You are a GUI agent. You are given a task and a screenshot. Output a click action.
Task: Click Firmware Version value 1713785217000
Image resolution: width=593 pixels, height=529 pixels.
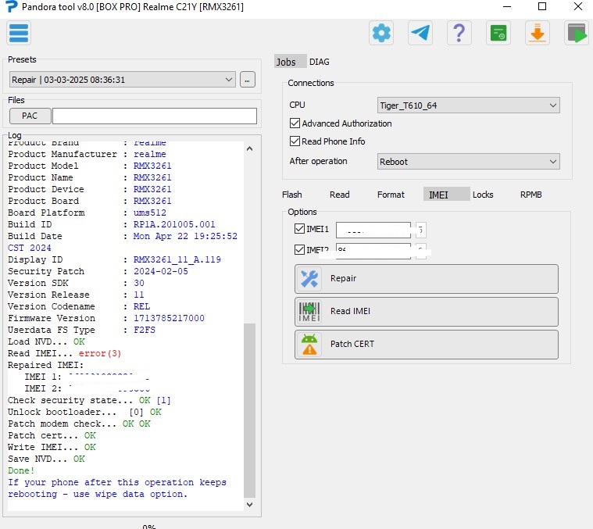click(169, 318)
